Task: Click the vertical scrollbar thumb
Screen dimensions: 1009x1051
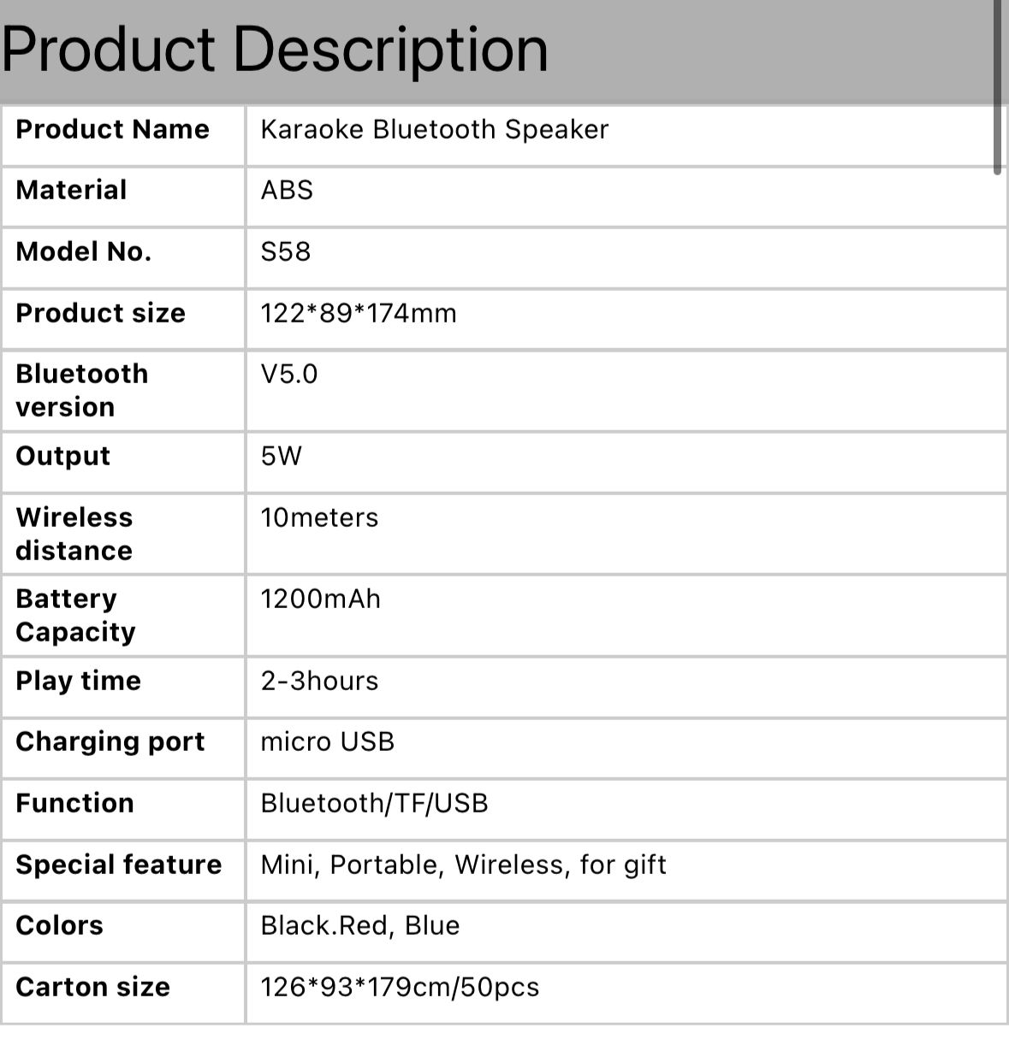Action: click(997, 86)
